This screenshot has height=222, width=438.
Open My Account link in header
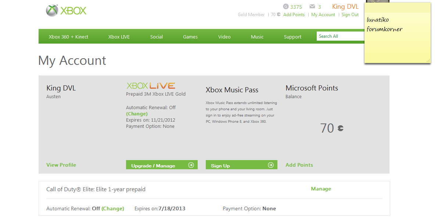323,15
